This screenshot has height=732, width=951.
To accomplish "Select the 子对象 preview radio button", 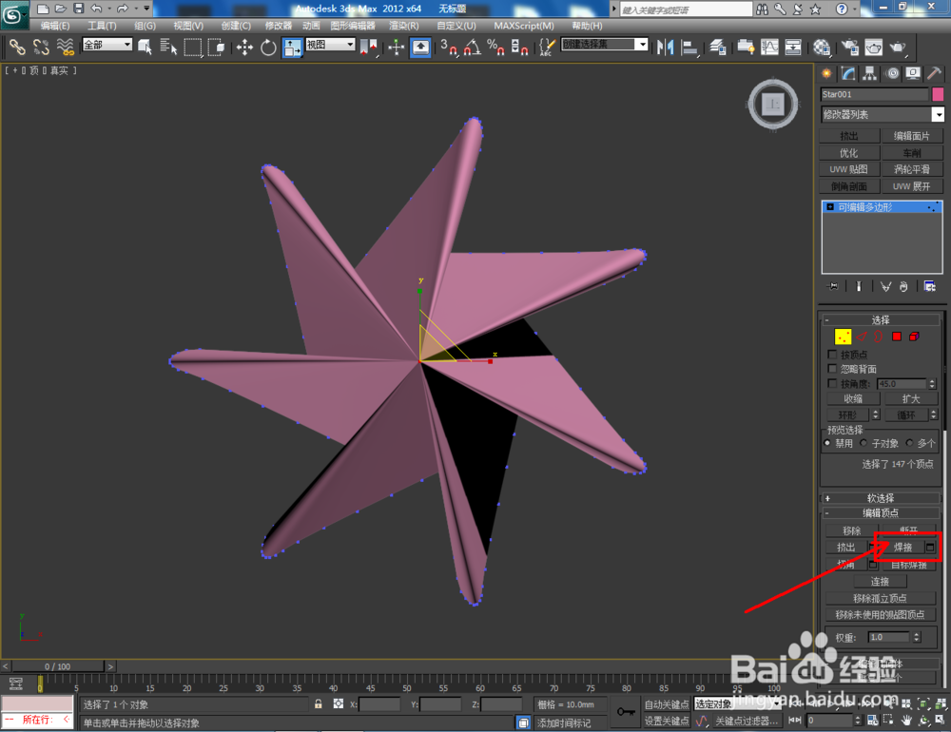I will [x=864, y=443].
